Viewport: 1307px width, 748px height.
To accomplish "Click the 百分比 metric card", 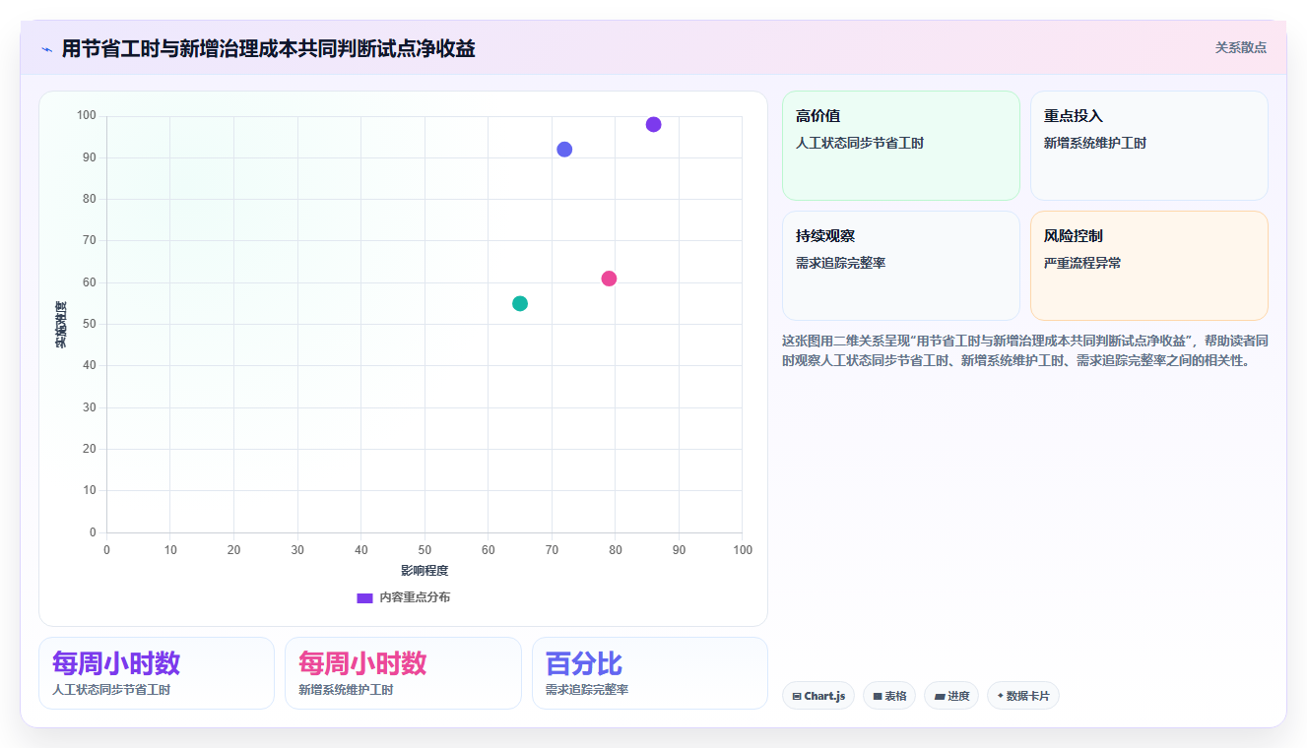I will 650,673.
